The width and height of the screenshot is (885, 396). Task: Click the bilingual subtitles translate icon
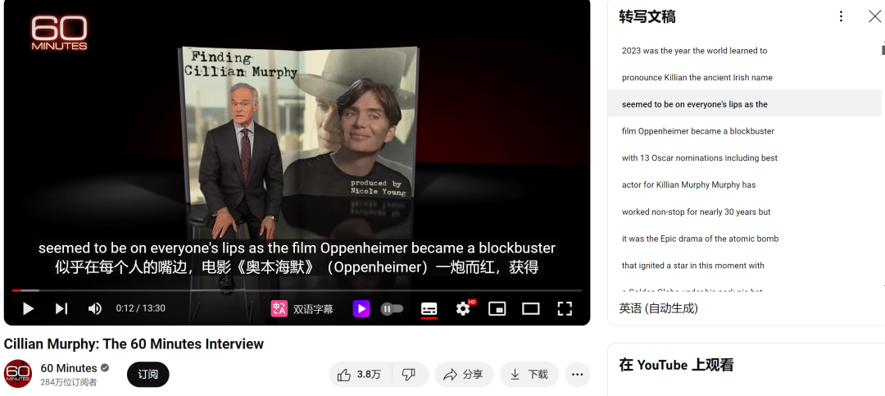point(279,308)
